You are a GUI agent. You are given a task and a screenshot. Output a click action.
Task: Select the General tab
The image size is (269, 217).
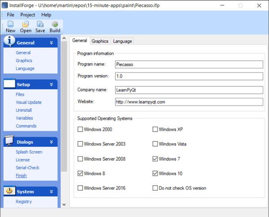point(80,41)
